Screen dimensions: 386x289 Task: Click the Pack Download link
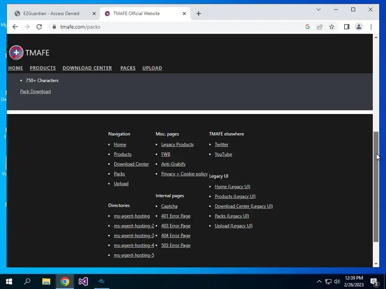point(35,91)
